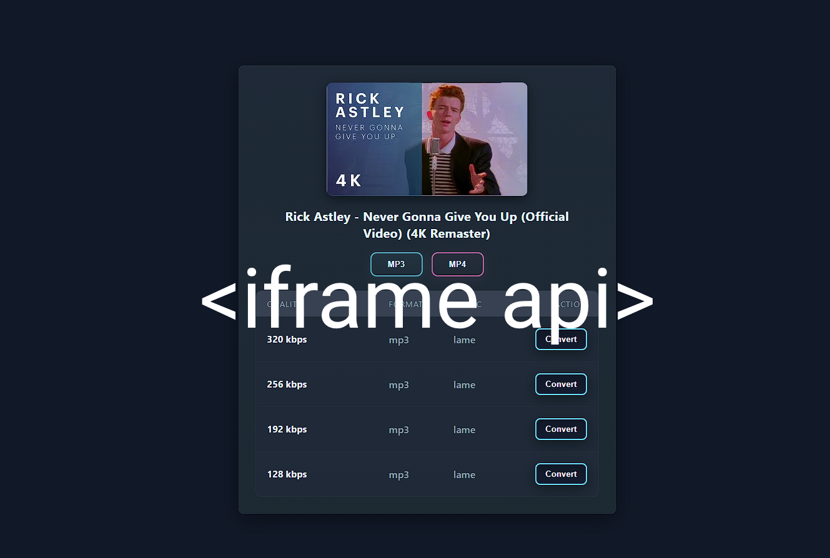Convert the 256 kbps mp3 option
This screenshot has width=830, height=558.
[x=561, y=384]
